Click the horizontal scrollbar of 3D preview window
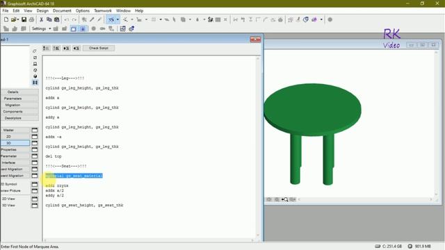The height and width of the screenshot is (250, 445). 364,199
